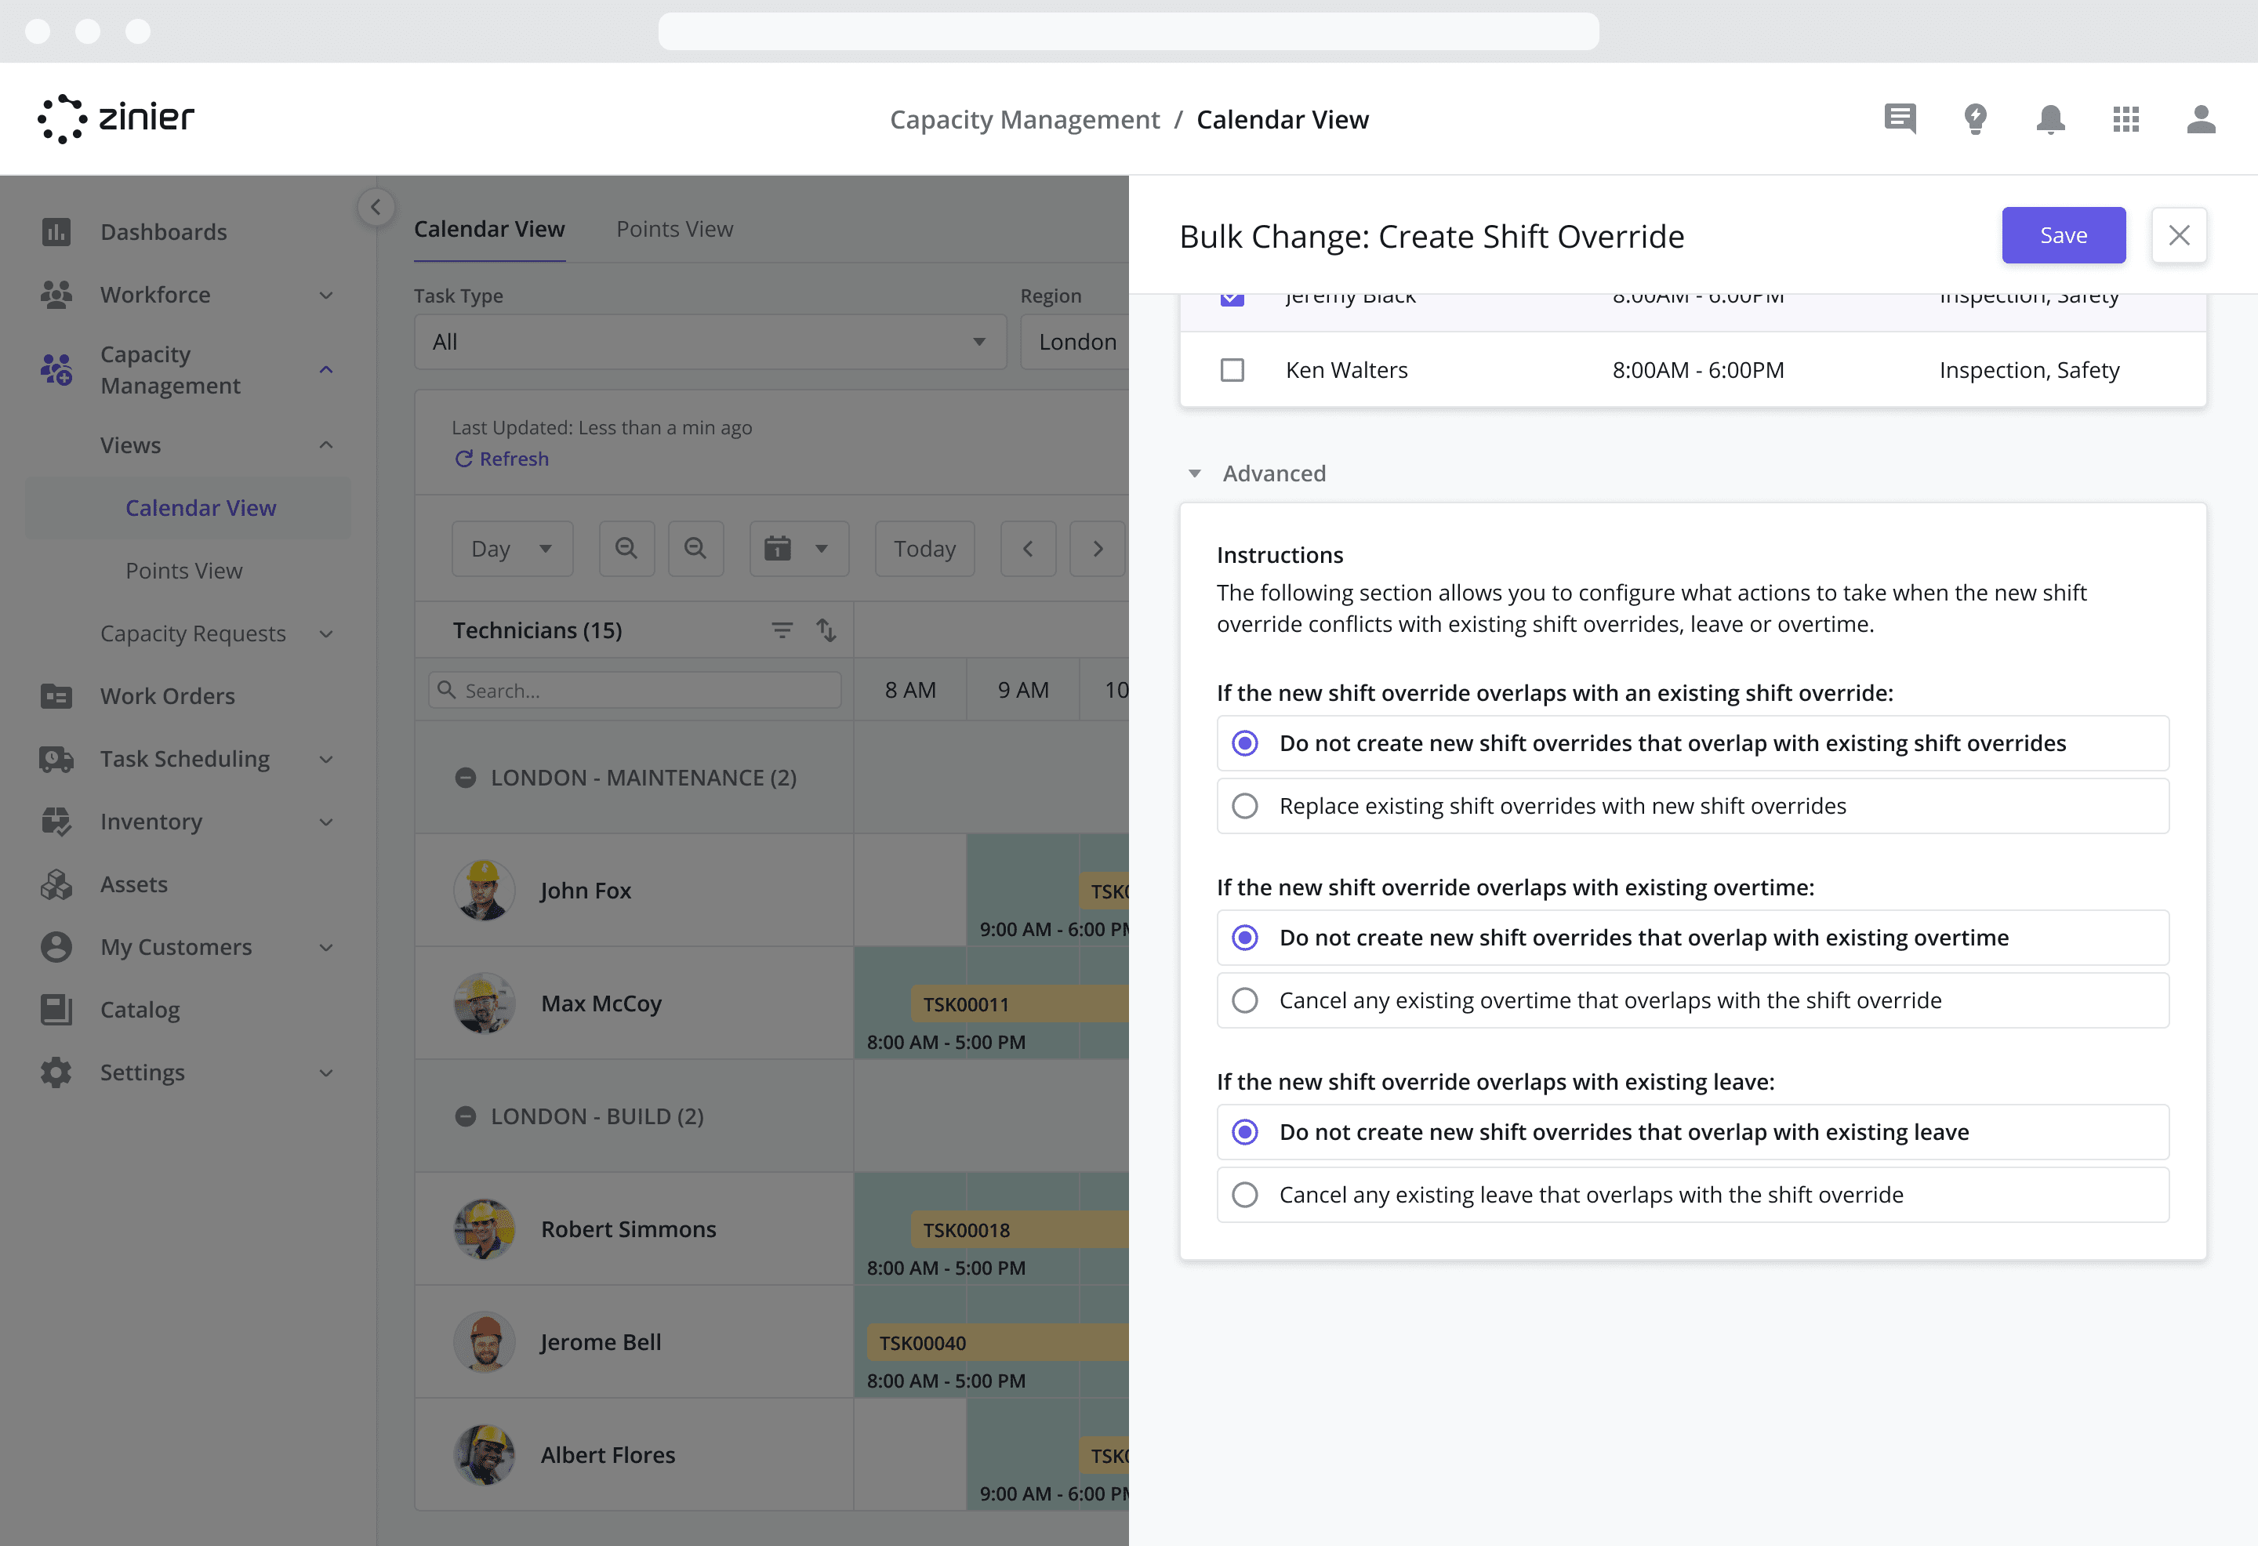Screen dimensions: 2258x1546
Task: Open task TSK00040 for Jerome Bell
Action: click(x=996, y=1342)
